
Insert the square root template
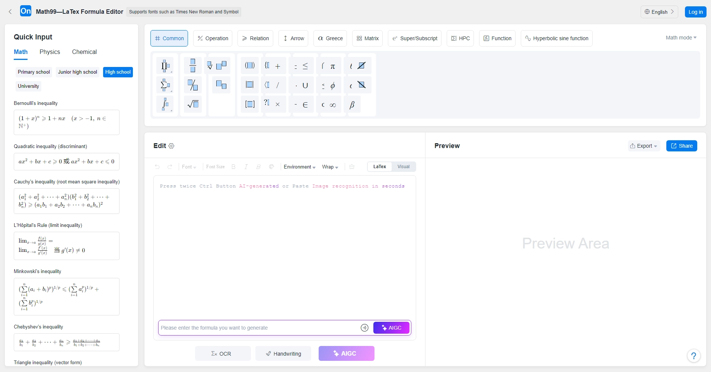pos(193,105)
